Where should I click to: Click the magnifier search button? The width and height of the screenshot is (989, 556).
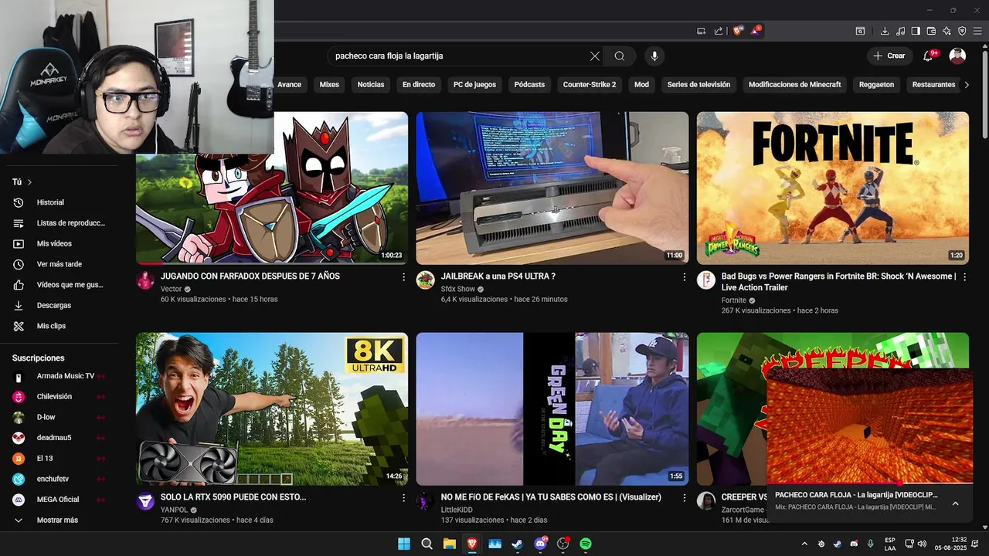tap(620, 56)
